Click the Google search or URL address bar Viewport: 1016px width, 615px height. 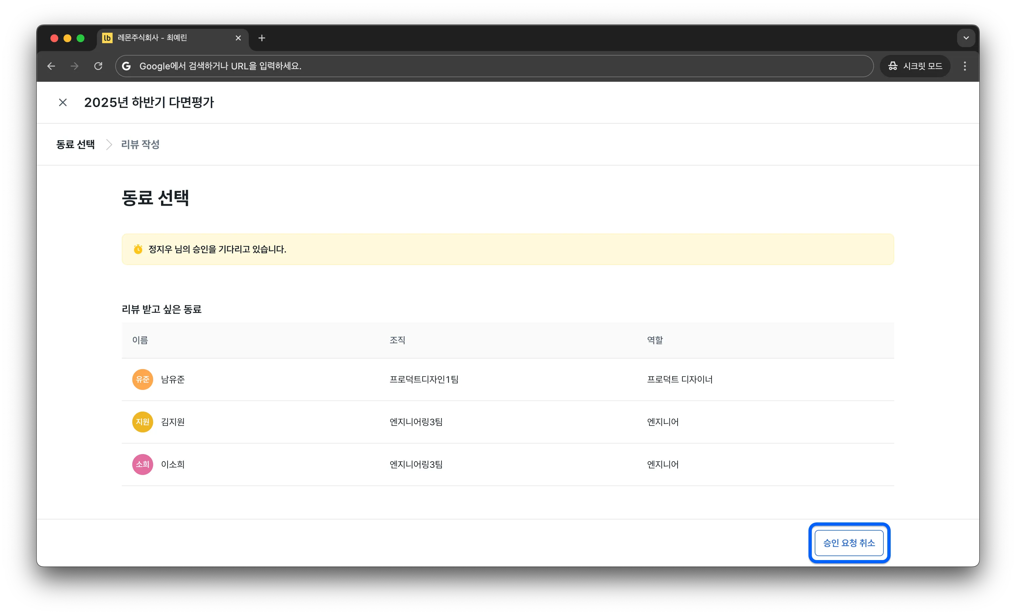coord(494,66)
